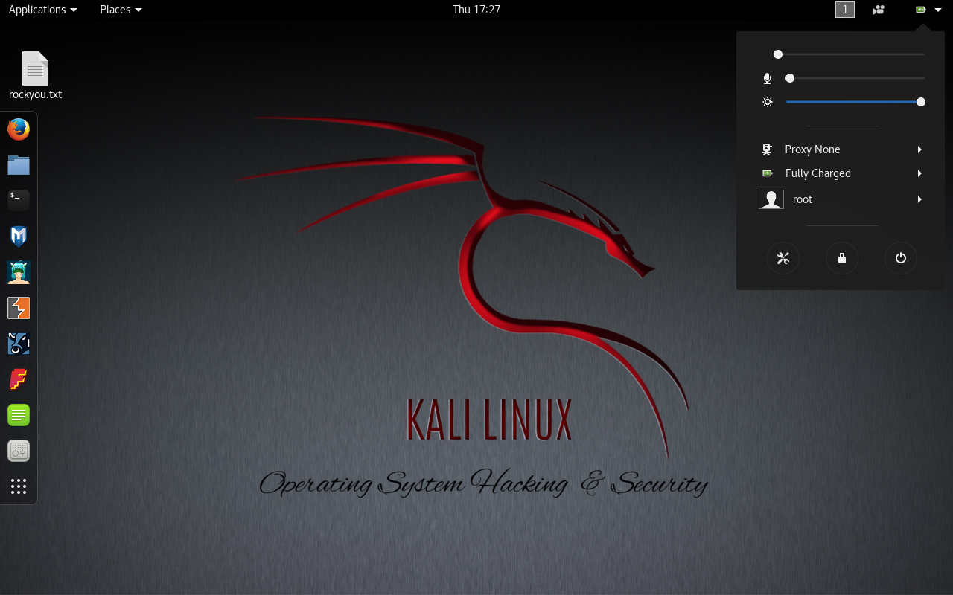
Task: Click the Proxy None label
Action: click(x=812, y=149)
